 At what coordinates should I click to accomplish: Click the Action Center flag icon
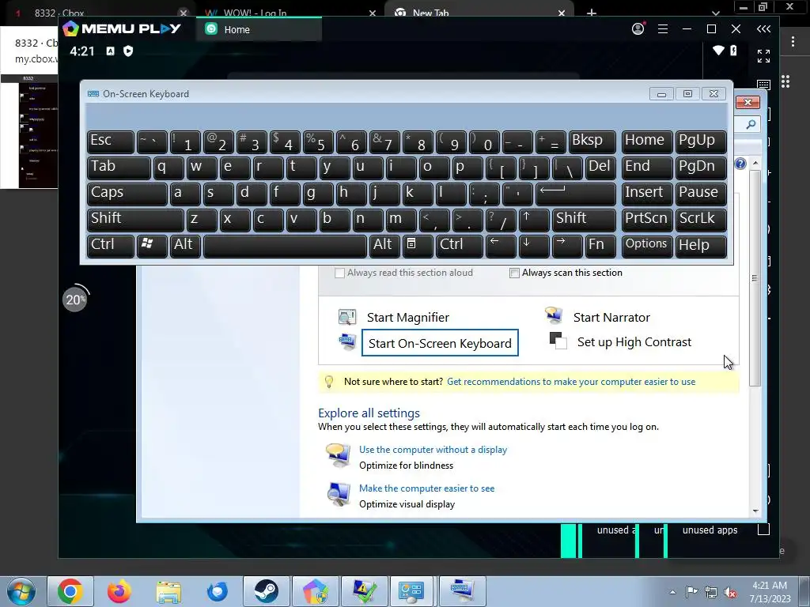tap(691, 592)
